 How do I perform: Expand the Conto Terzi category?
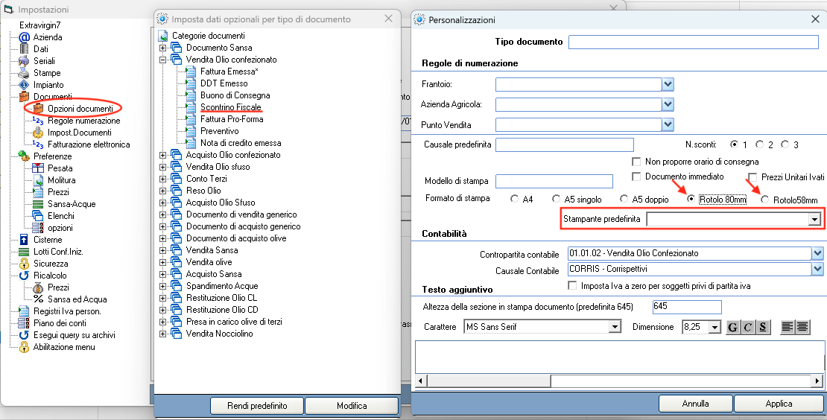coord(162,179)
